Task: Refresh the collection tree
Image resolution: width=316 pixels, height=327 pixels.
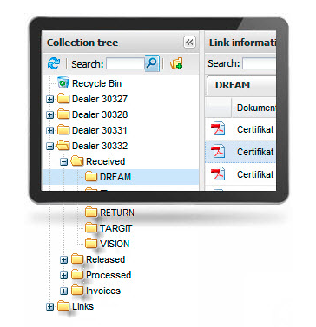Action: tap(54, 63)
